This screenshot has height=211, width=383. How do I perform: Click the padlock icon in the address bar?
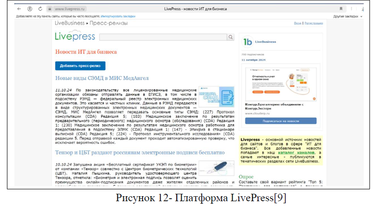point(50,9)
